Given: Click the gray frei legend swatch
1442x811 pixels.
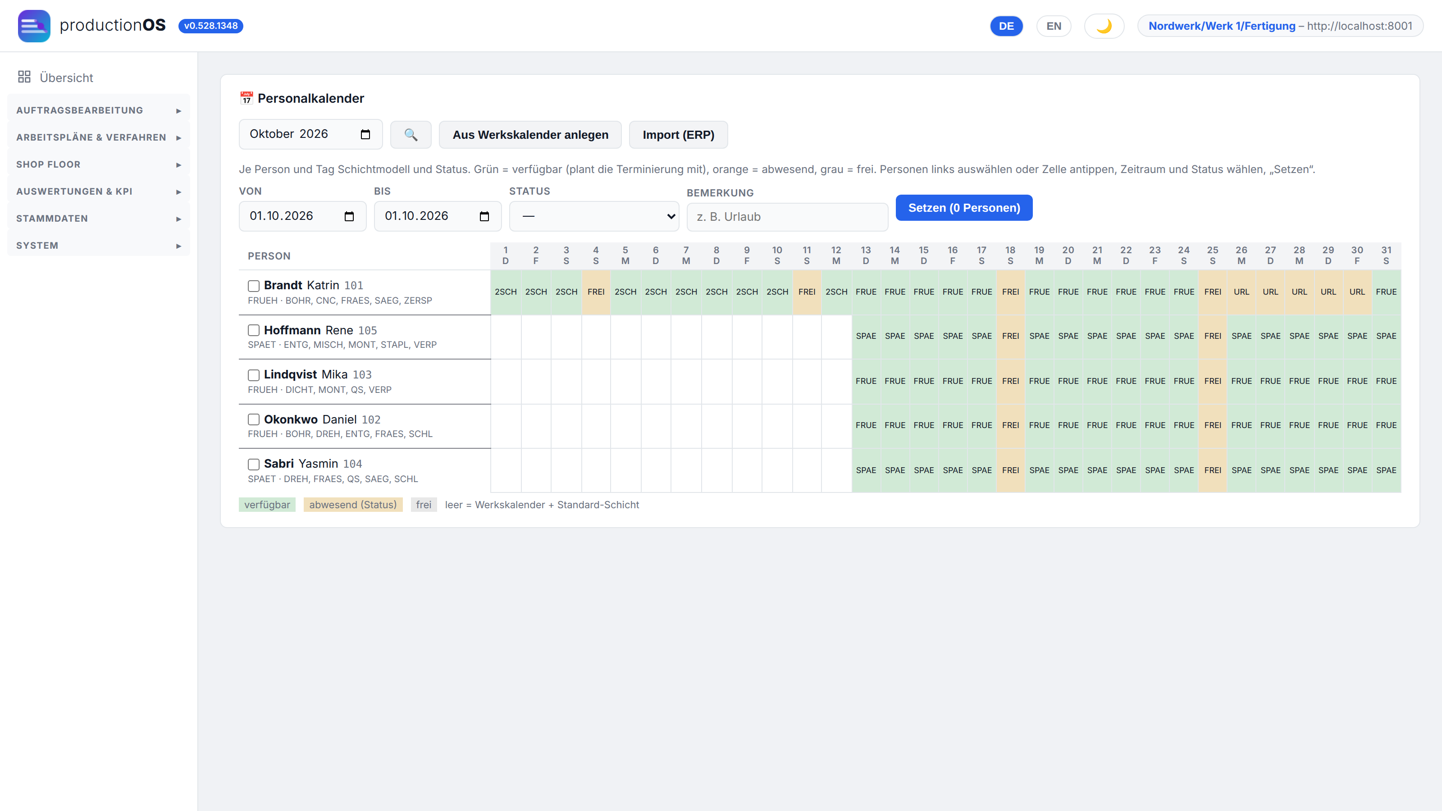Looking at the screenshot, I should tap(424, 505).
